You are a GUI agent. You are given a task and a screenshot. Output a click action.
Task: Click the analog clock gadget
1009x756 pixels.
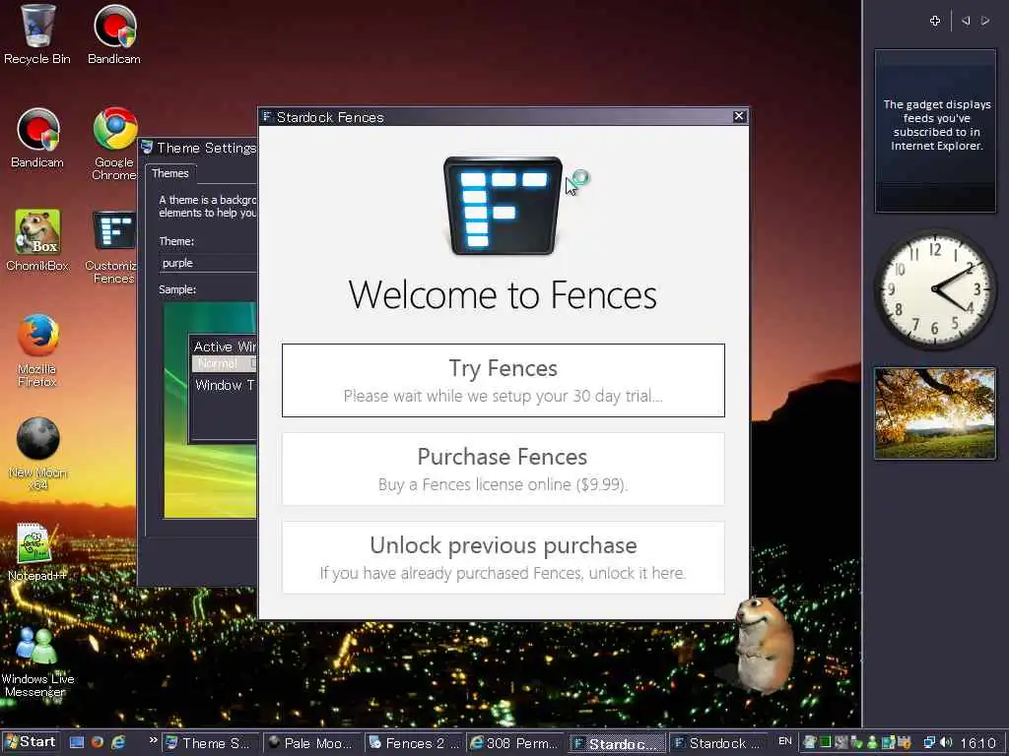tap(936, 289)
